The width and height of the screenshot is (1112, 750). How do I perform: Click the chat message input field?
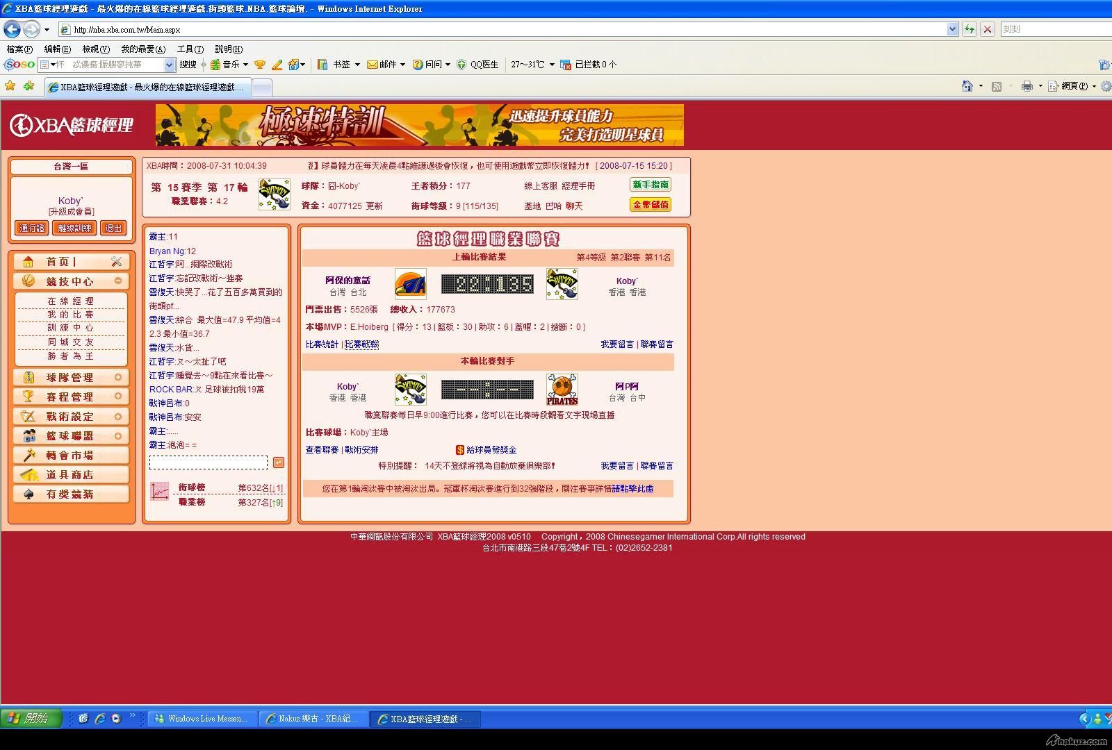pyautogui.click(x=208, y=462)
